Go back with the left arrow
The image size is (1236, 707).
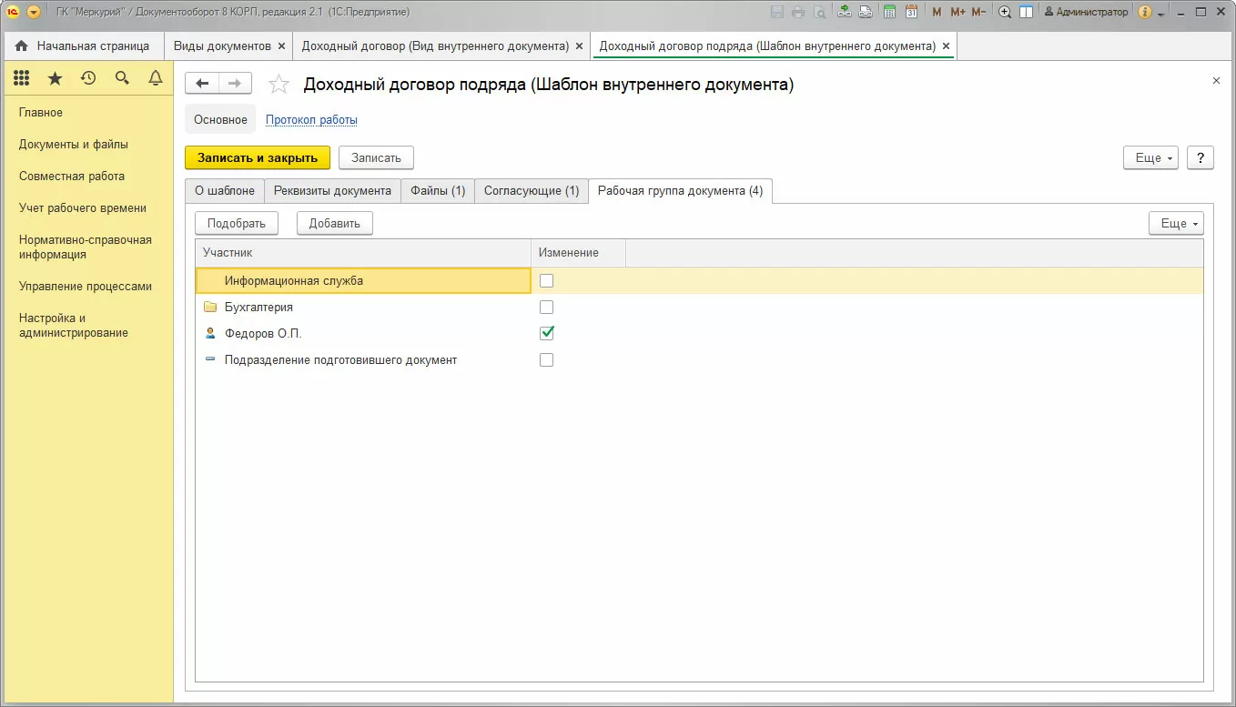coord(202,84)
